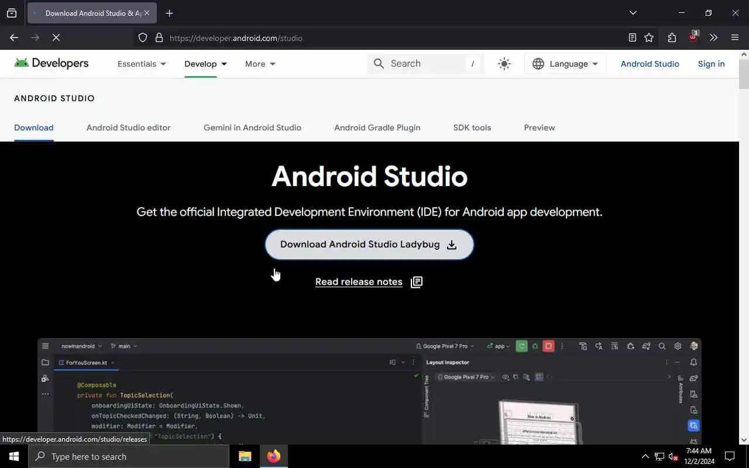Open more tools overflow chevrons

click(713, 37)
